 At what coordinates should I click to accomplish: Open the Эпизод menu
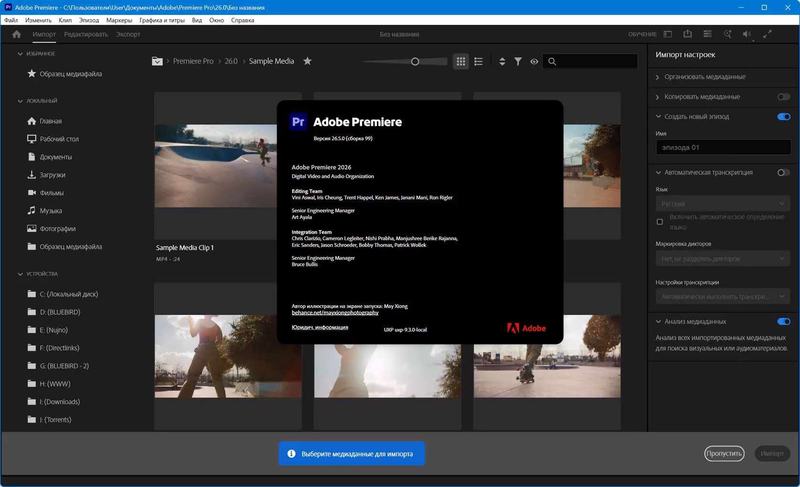pos(89,20)
